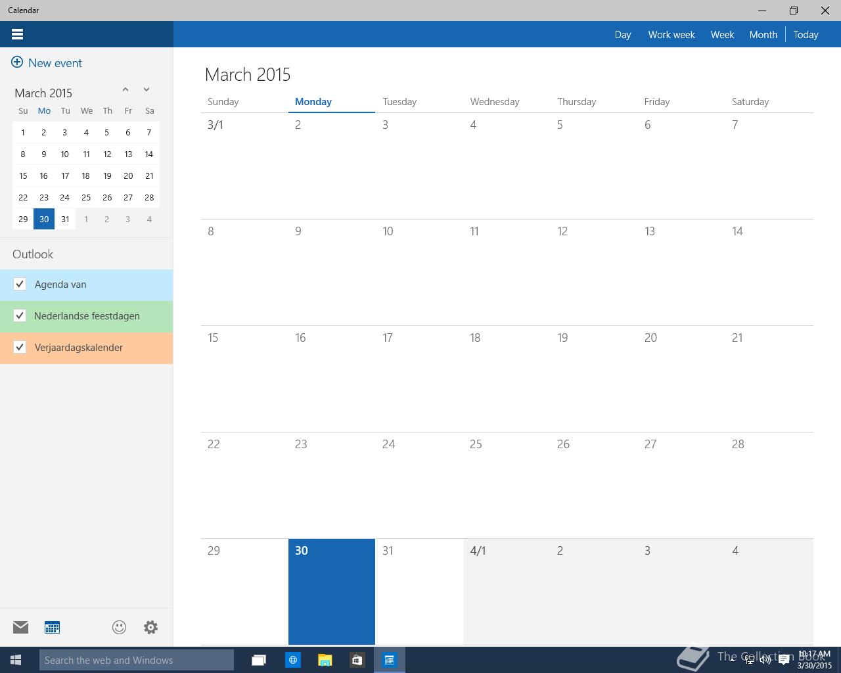
Task: Switch to Mail app icon in sidebar
Action: pos(21,627)
